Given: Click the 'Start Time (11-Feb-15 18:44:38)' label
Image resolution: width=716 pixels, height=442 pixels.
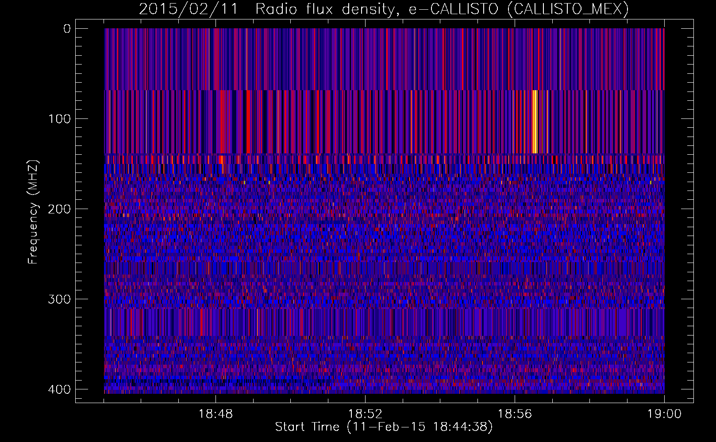Looking at the screenshot, I should pyautogui.click(x=384, y=427).
